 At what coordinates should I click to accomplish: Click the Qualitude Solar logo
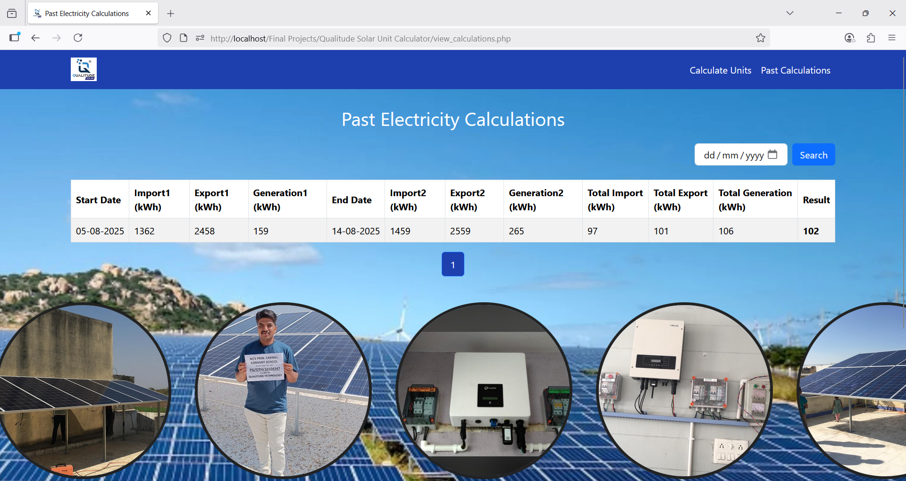pyautogui.click(x=84, y=69)
